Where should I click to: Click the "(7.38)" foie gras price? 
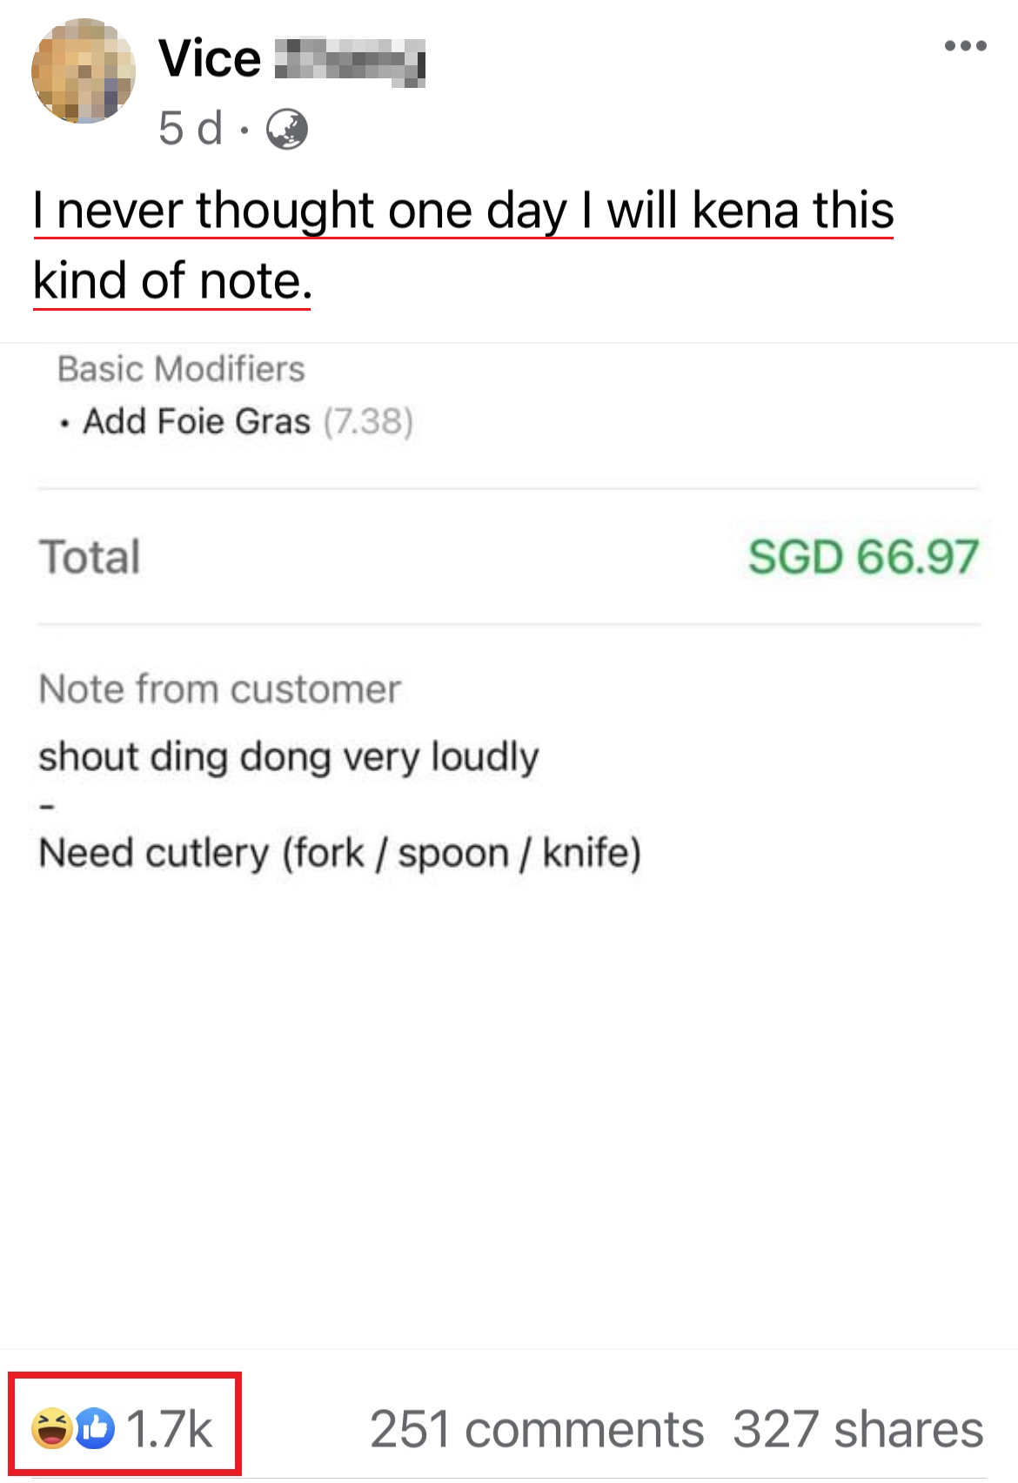(x=368, y=422)
